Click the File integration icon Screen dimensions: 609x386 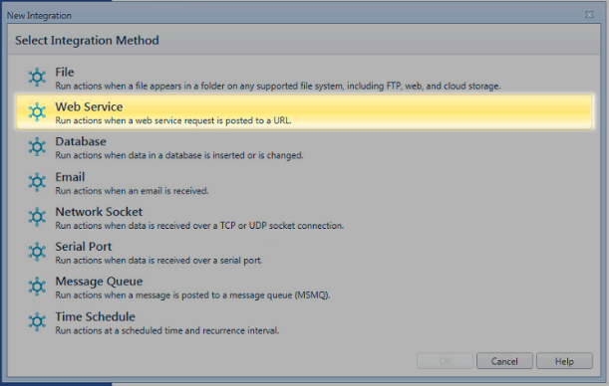(37, 78)
